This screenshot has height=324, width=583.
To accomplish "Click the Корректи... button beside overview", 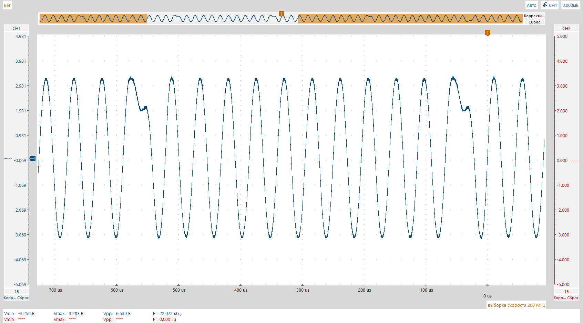I will tap(534, 16).
